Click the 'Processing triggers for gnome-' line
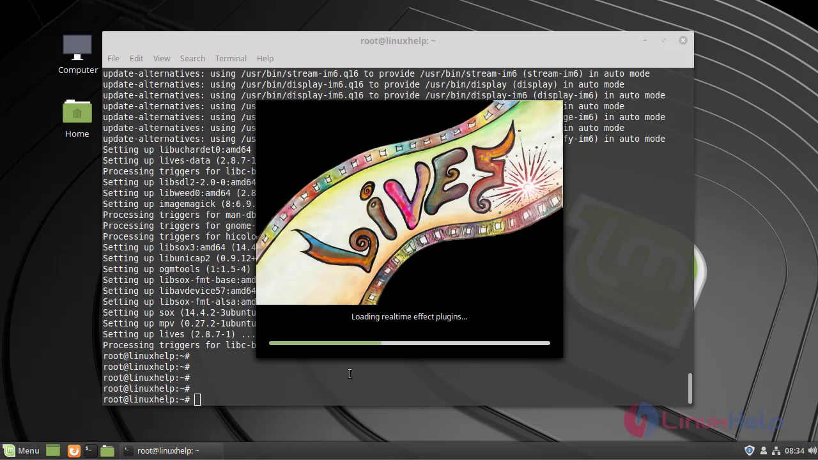Viewport: 818px width, 460px height. 179,226
